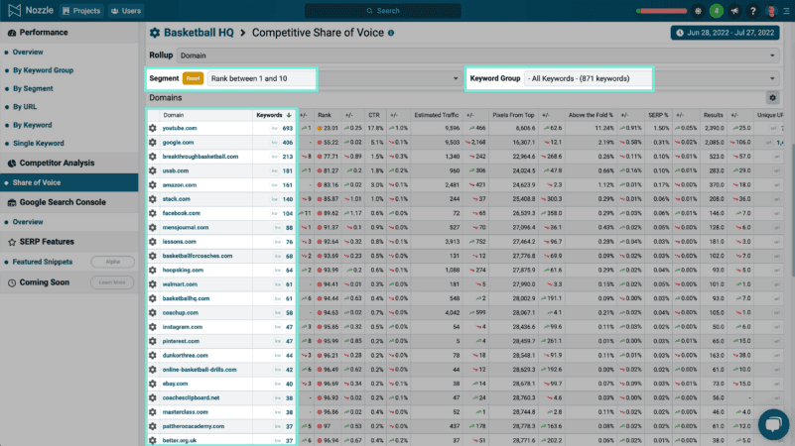This screenshot has width=795, height=446.
Task: Open the hoopsking.com domain link
Action: point(183,271)
